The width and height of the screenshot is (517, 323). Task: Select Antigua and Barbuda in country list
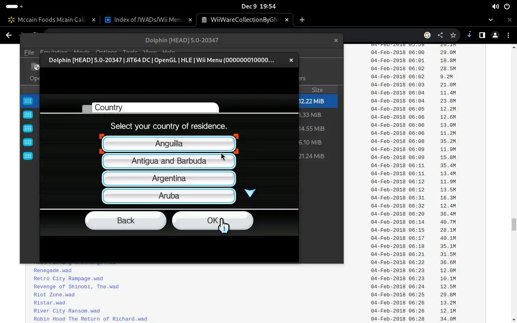click(x=169, y=161)
